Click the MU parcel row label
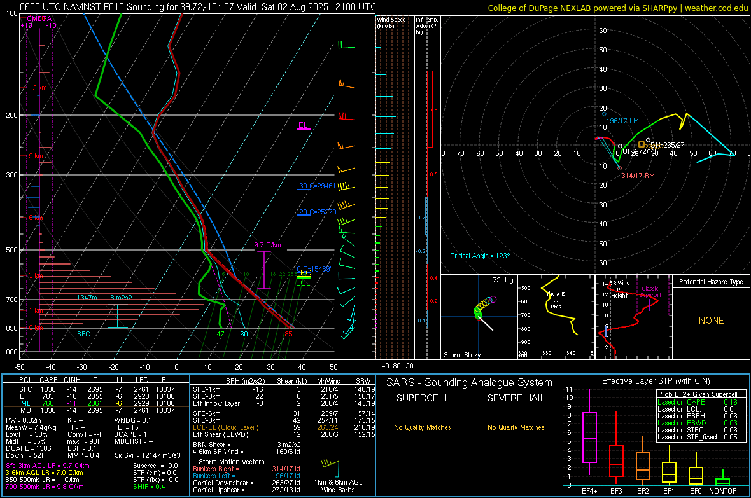 (25, 410)
